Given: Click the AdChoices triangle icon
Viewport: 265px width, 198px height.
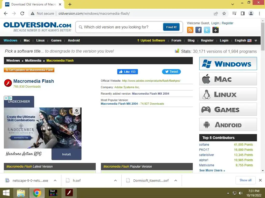Looking at the screenshot, I should 10,98.
